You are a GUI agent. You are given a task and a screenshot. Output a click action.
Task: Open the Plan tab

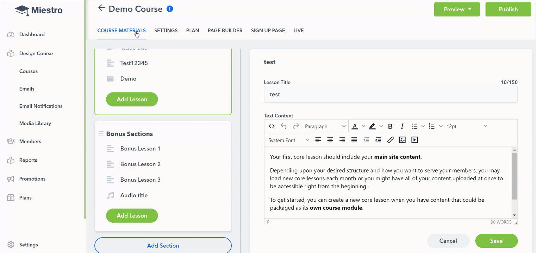pyautogui.click(x=193, y=31)
